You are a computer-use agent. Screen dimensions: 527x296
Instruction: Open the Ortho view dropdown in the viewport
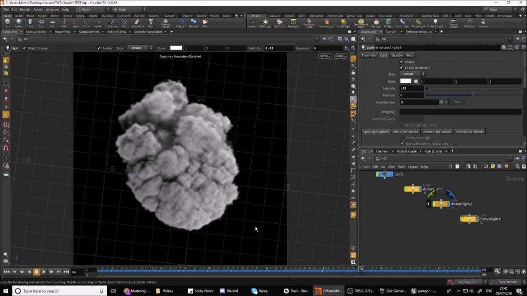(325, 56)
